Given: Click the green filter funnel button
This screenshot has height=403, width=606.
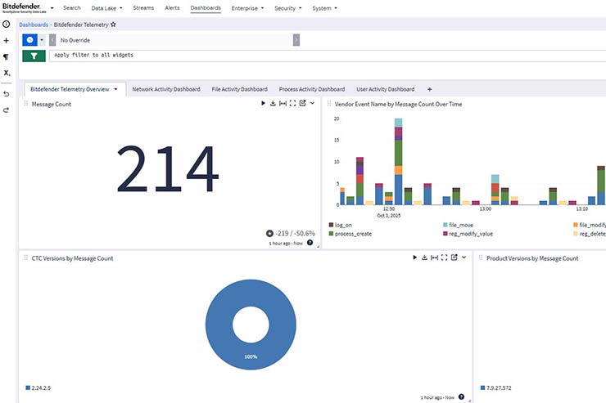Looking at the screenshot, I should click(34, 56).
